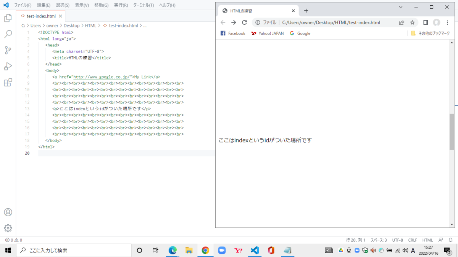Click the google.co.jp URL in code
The image size is (458, 257).
point(102,77)
